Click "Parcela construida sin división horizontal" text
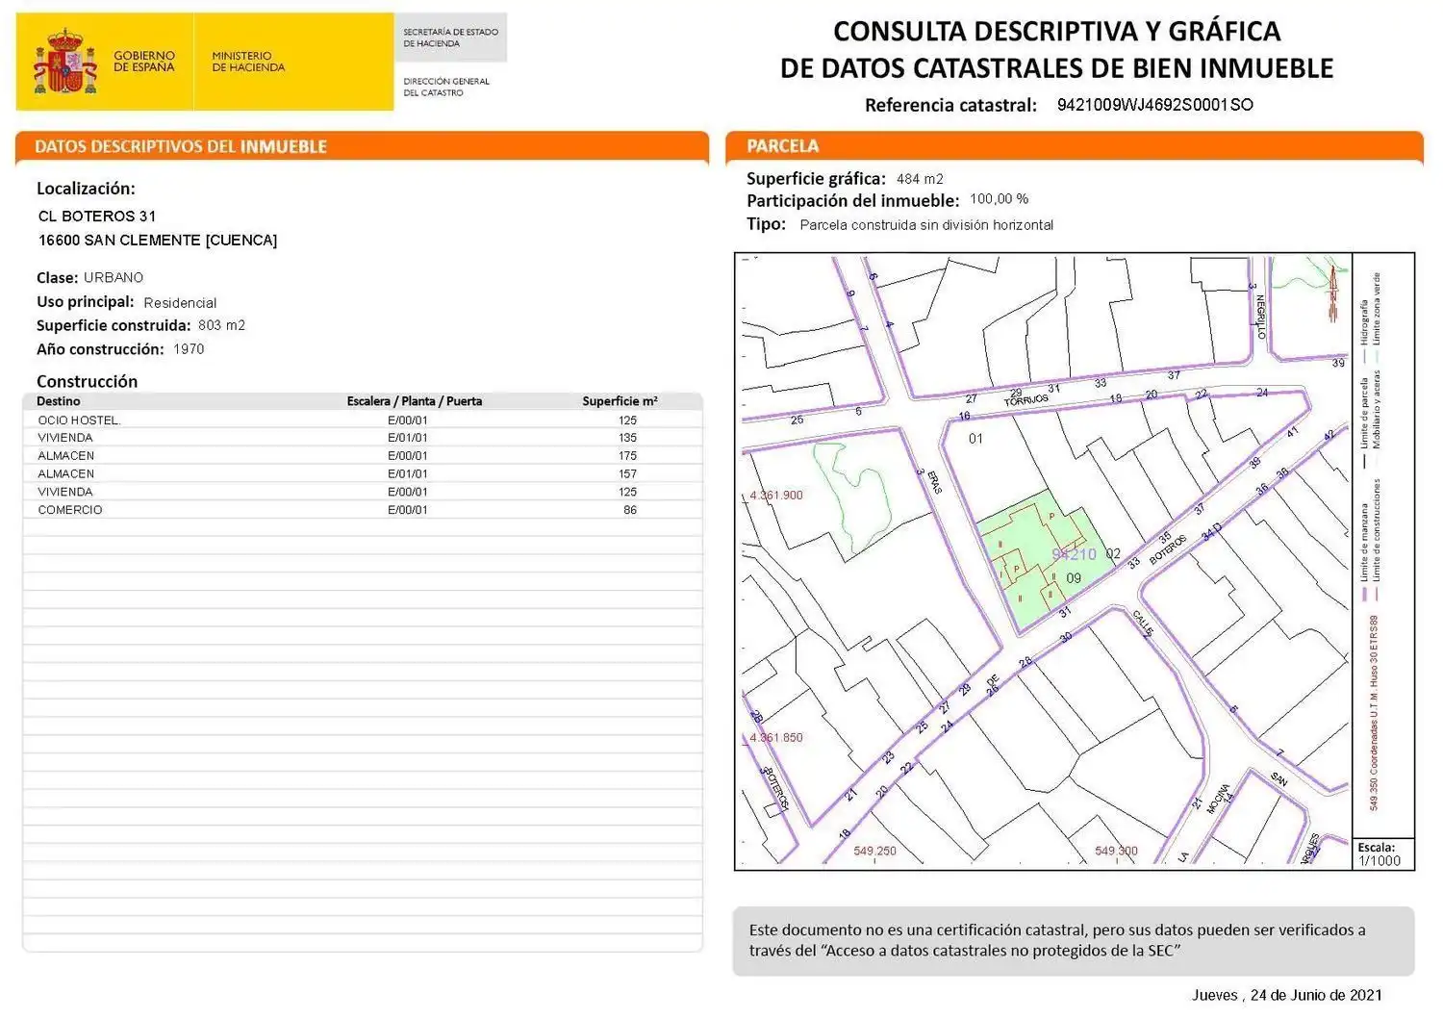This screenshot has width=1443, height=1019. (x=926, y=225)
